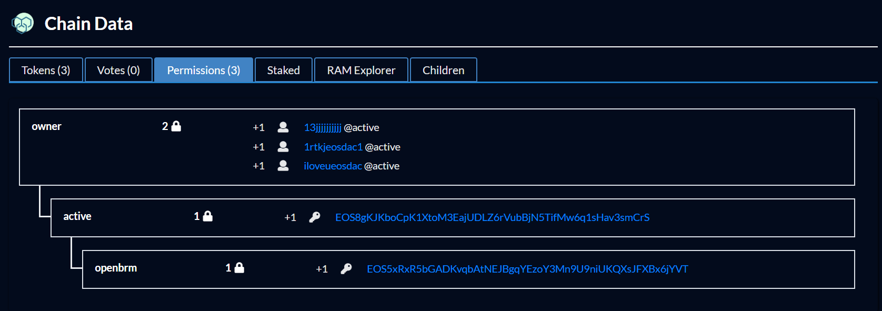Select the Permissions (3) tab

[204, 70]
